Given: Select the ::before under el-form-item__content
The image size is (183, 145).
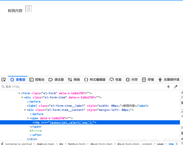Looking at the screenshot, I should coord(90,114).
